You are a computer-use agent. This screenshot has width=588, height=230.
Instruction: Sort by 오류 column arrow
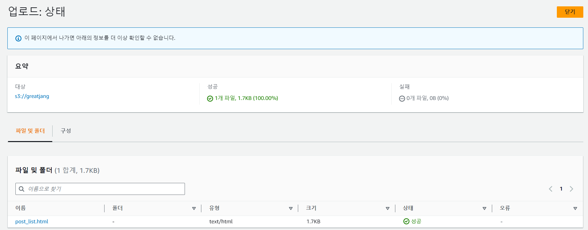[575, 208]
